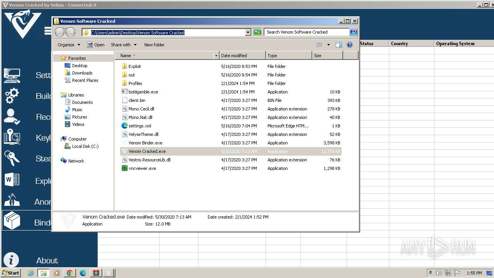Open the Anonymous suit icon in Venom sidebar
Image resolution: width=494 pixels, height=278 pixels.
(12, 201)
